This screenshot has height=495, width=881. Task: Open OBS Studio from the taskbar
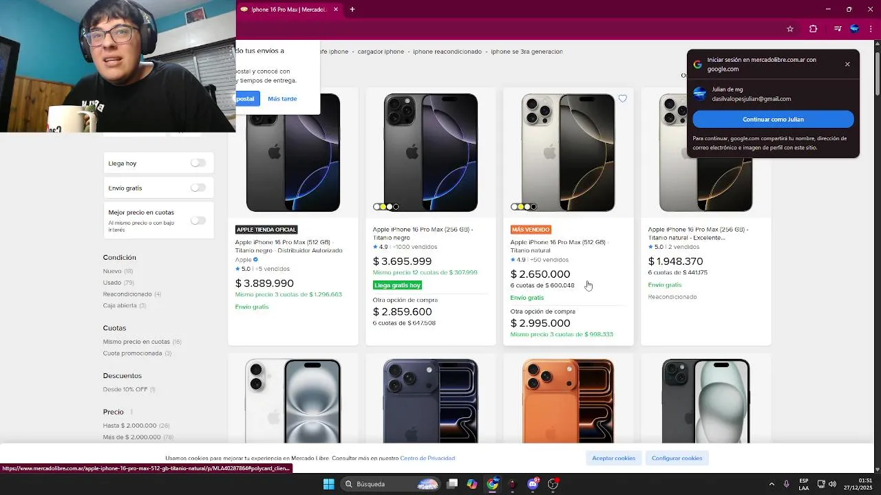tap(553, 484)
